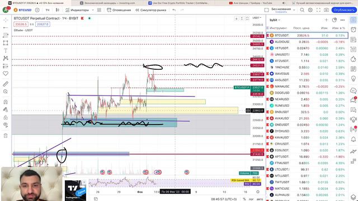
Task: Hide all drawings with eye icon
Action: coord(6,125)
